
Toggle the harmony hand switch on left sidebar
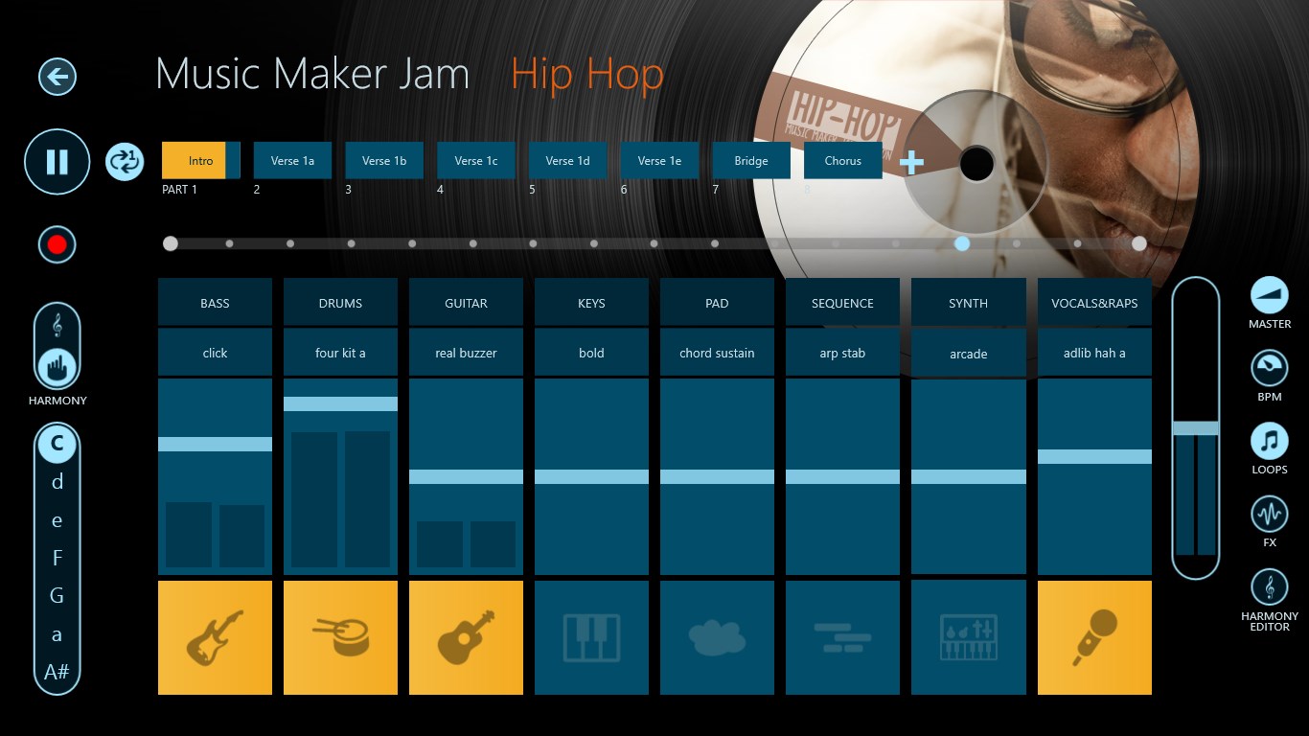(57, 364)
